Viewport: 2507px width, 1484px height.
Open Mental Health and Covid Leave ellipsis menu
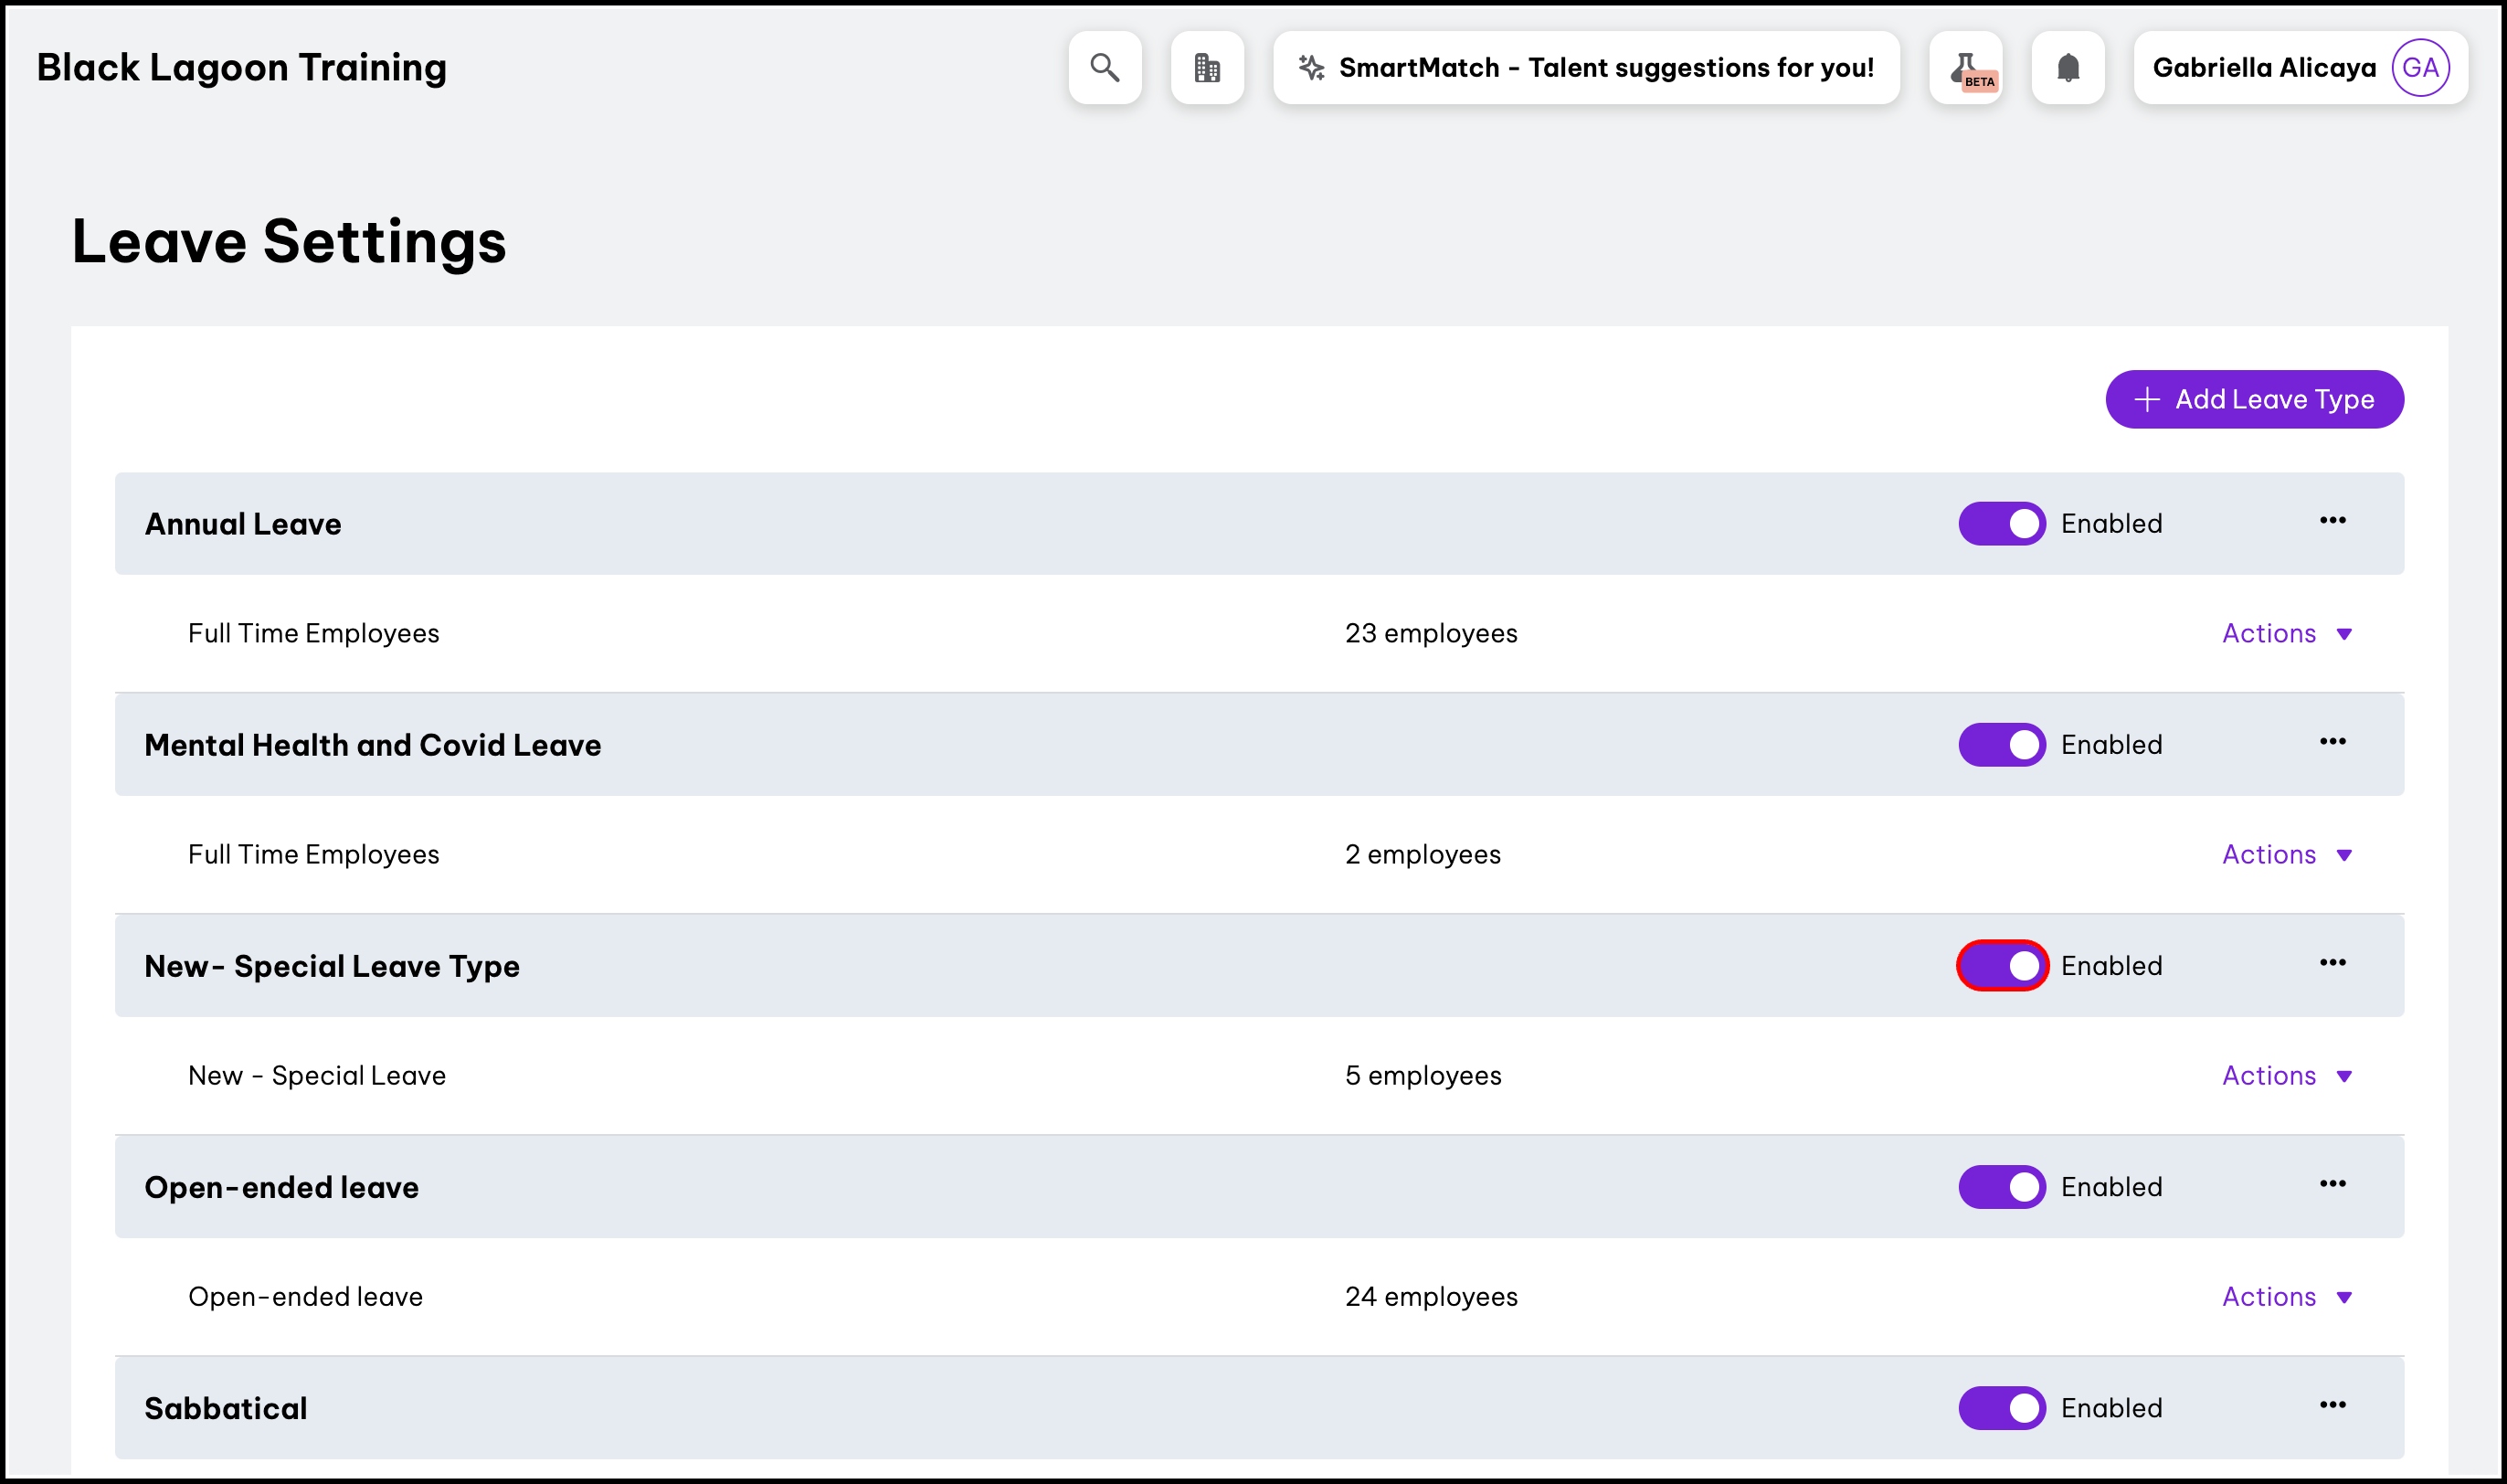coord(2332,742)
